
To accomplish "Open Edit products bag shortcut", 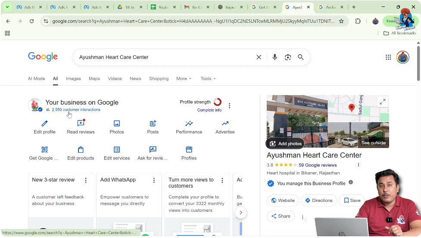I will pyautogui.click(x=81, y=153).
